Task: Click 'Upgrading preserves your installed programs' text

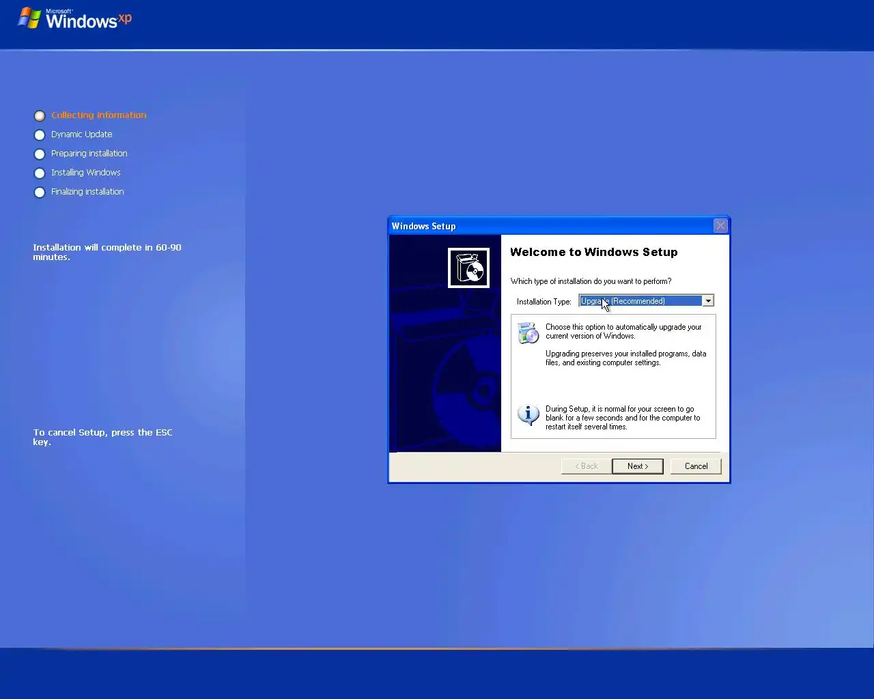Action: (626, 358)
